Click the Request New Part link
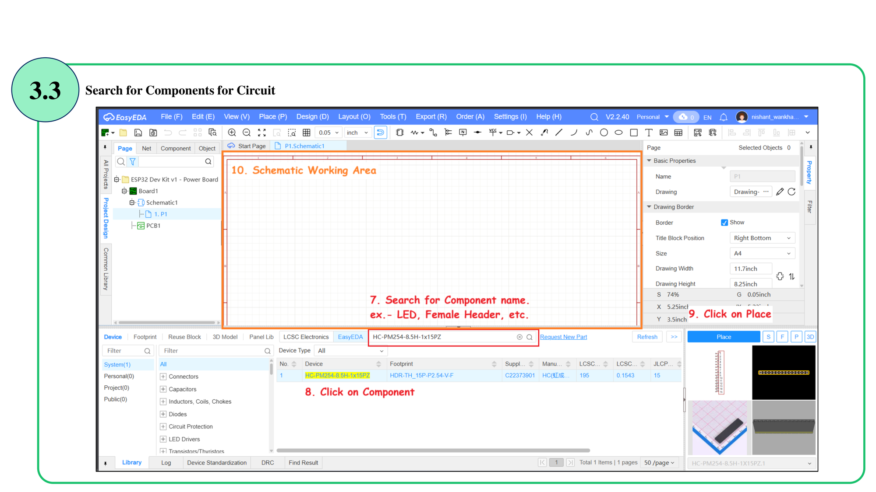Image resolution: width=876 pixels, height=492 pixels. point(563,337)
